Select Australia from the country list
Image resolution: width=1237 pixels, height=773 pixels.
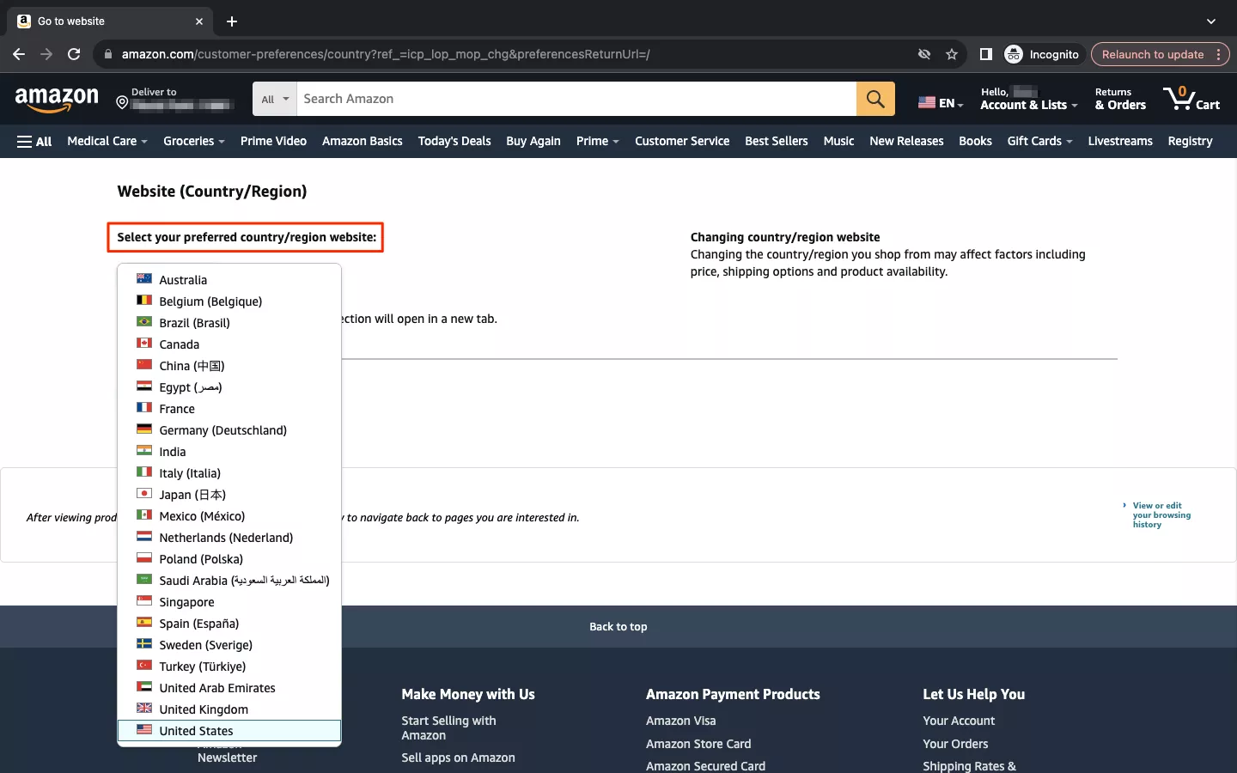tap(229, 280)
